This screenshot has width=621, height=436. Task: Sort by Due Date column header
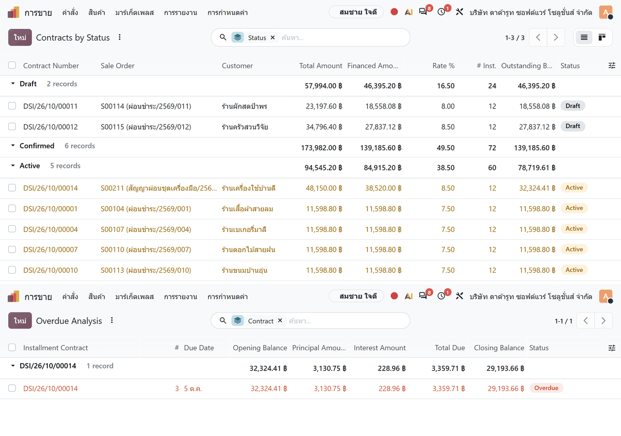199,348
